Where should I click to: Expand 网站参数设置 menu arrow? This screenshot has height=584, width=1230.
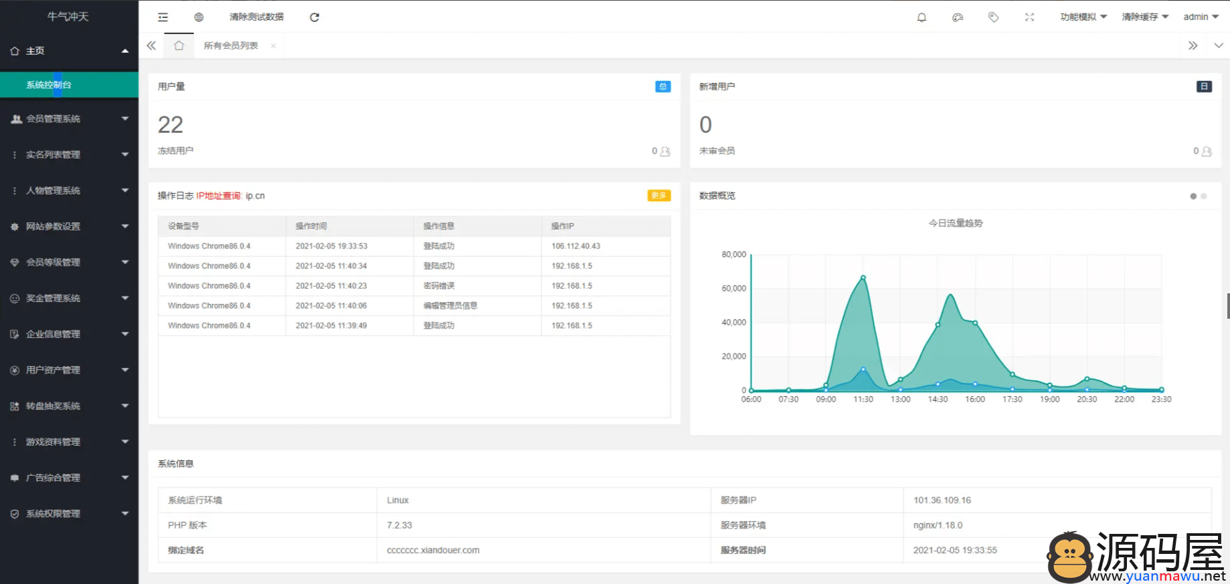coord(125,227)
